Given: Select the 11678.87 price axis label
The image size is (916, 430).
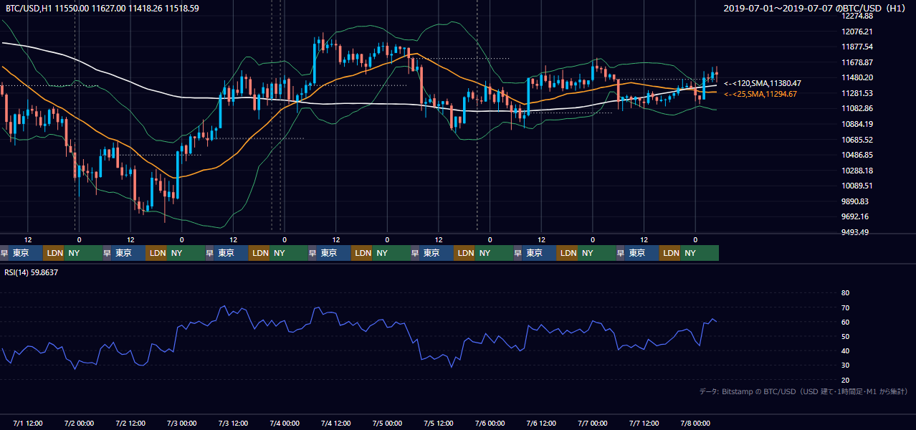Looking at the screenshot, I should [857, 62].
